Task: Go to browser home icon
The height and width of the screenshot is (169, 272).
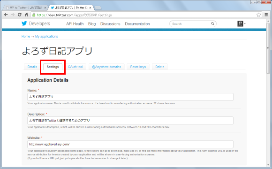Action: [26, 15]
